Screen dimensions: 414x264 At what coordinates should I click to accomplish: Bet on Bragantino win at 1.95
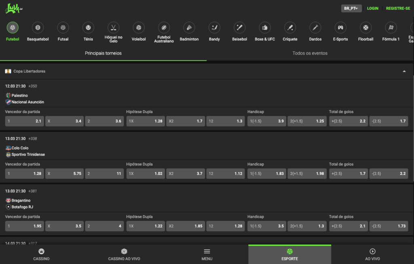pos(25,226)
